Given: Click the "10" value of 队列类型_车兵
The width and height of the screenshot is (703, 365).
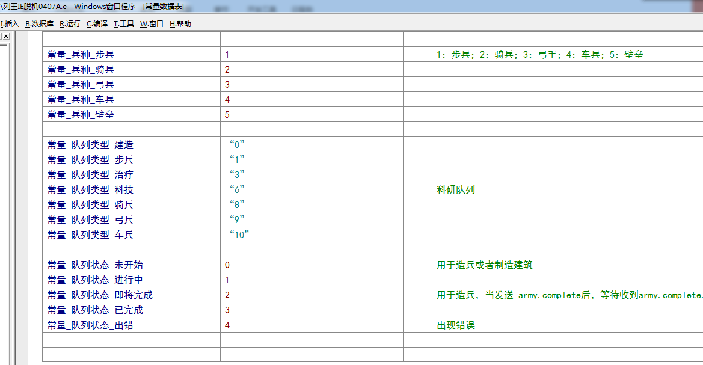Looking at the screenshot, I should [x=239, y=235].
